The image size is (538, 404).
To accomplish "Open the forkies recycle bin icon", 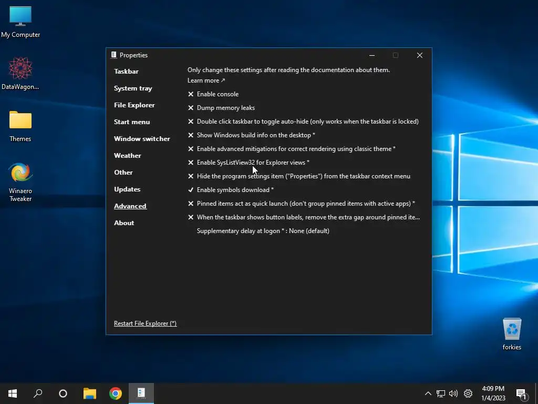I will (512, 334).
